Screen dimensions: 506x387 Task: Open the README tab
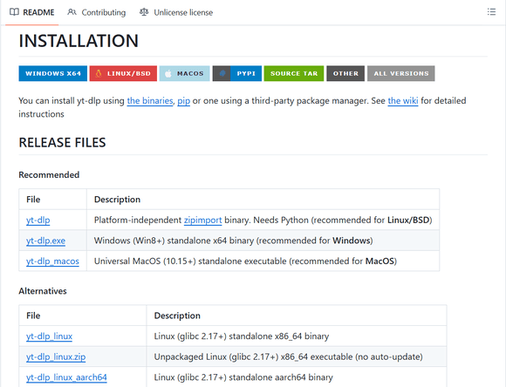(x=32, y=12)
